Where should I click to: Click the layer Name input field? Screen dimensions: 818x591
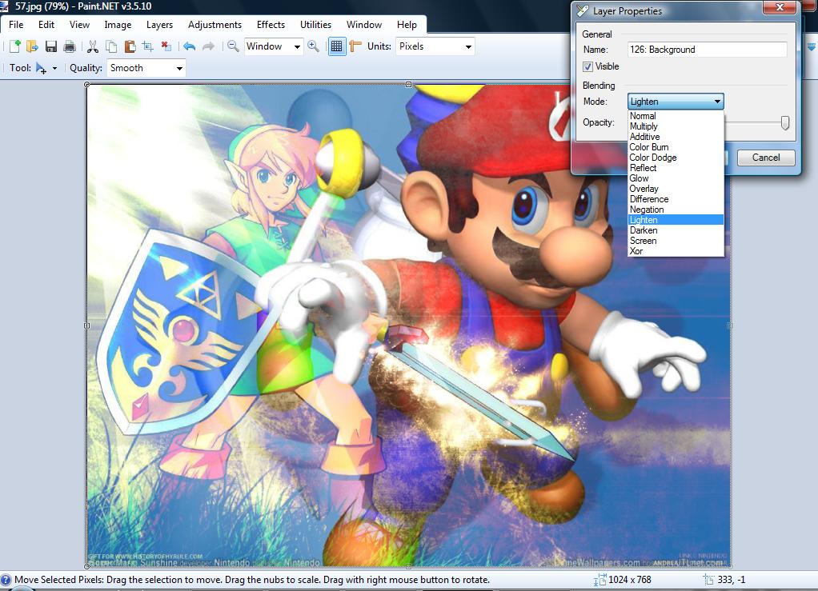[x=707, y=50]
